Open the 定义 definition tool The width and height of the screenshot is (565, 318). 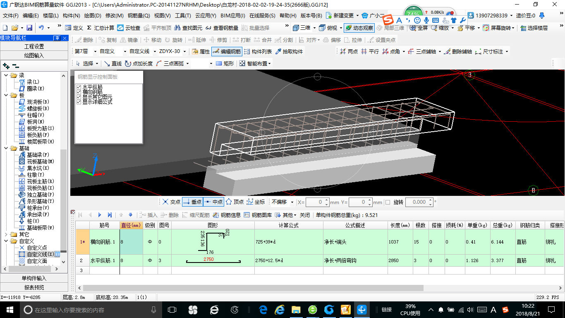tap(74, 28)
